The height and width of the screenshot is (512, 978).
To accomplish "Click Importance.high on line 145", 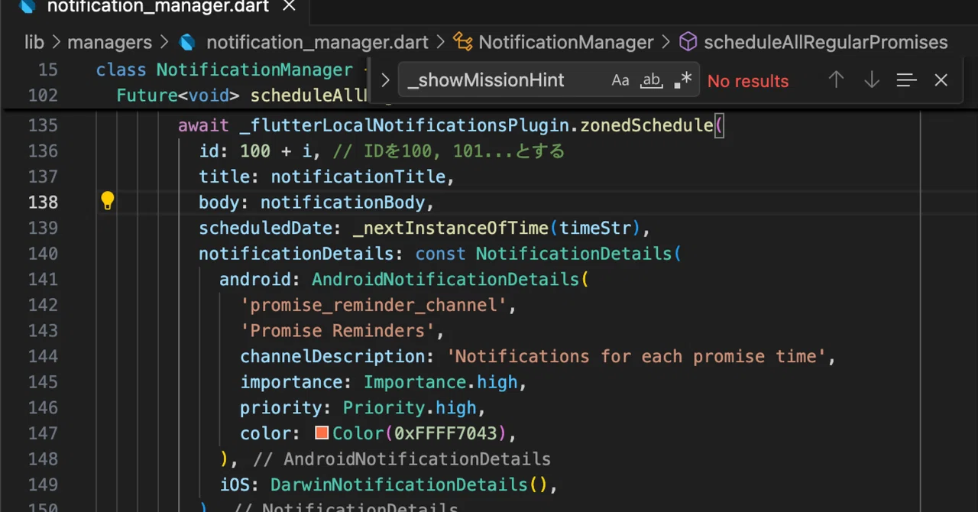I will coord(440,382).
